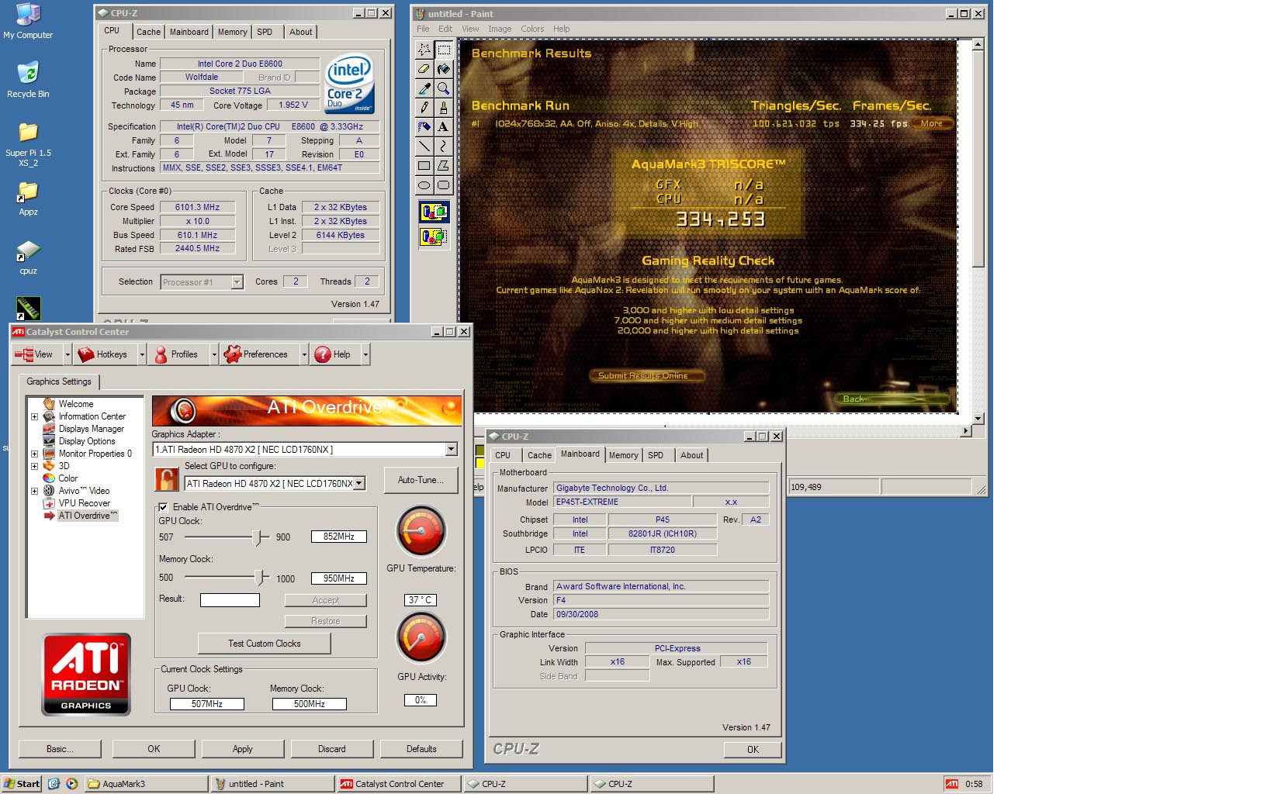Open Help in Catalyst Control Center toolbar
Image resolution: width=1281 pixels, height=794 pixels.
coord(334,354)
